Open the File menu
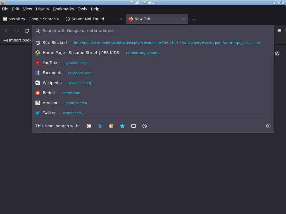The height and width of the screenshot is (214, 286). tap(5, 9)
